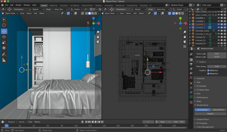Open the Render menu

(18, 5)
